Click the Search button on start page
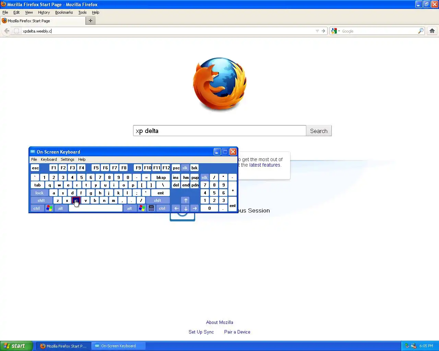This screenshot has height=351, width=439. [319, 131]
